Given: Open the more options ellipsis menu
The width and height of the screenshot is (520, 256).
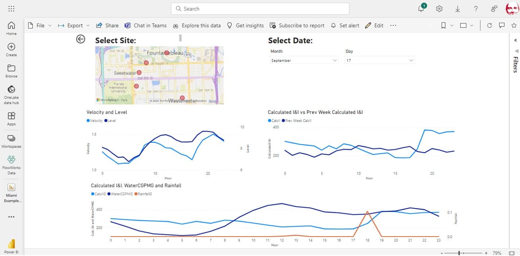Looking at the screenshot, I should coord(393,25).
